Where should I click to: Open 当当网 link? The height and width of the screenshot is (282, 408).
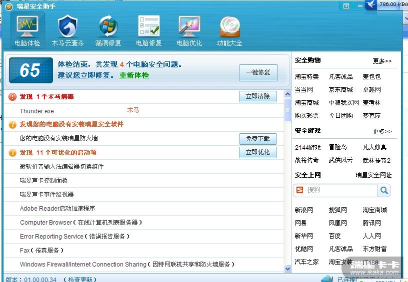(x=303, y=90)
